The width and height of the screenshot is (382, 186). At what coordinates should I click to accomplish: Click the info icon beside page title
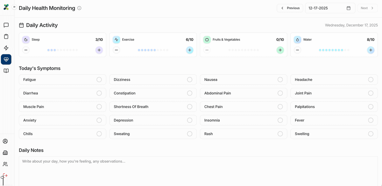(79, 8)
